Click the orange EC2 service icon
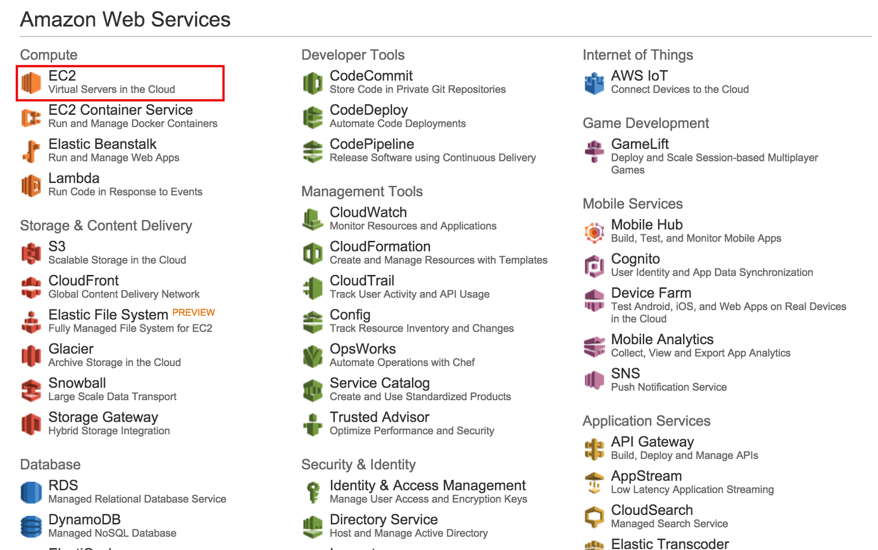This screenshot has height=550, width=878. (31, 83)
